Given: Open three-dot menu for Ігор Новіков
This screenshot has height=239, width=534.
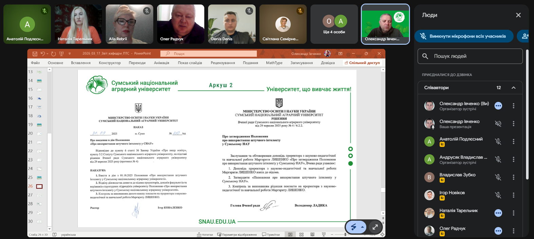Looking at the screenshot, I should pos(513,195).
